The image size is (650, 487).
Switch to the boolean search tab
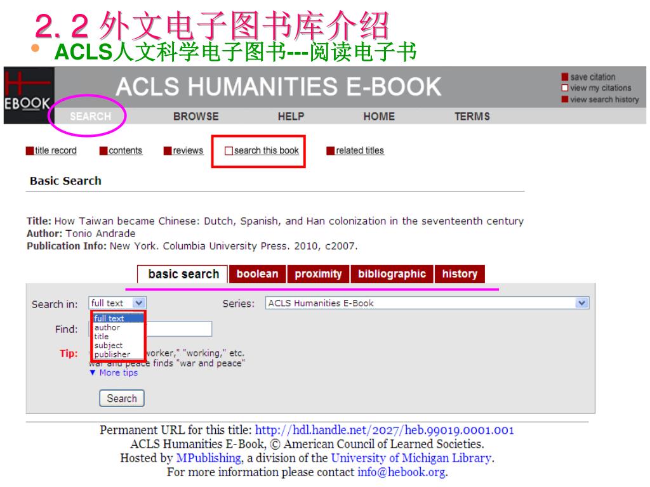(x=258, y=274)
